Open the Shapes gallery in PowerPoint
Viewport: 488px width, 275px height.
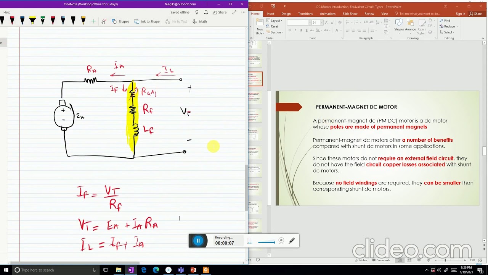pos(399,26)
